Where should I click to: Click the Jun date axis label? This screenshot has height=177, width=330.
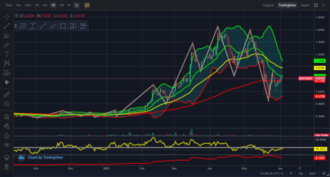click(280, 168)
